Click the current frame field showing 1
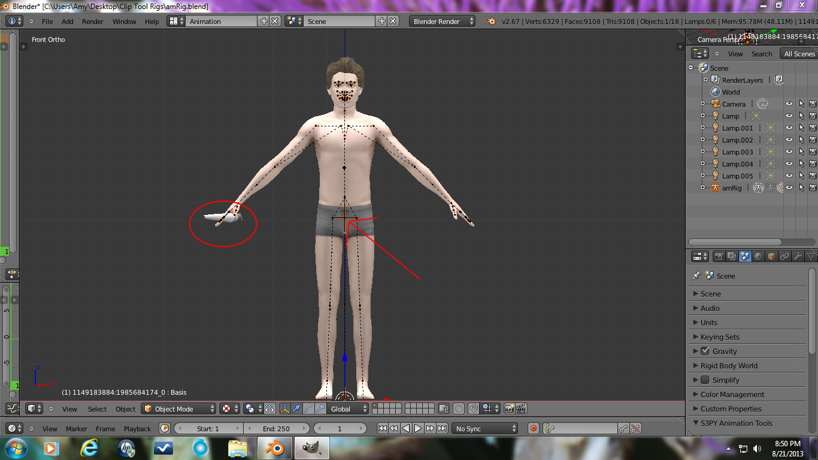The width and height of the screenshot is (818, 460). coord(340,428)
